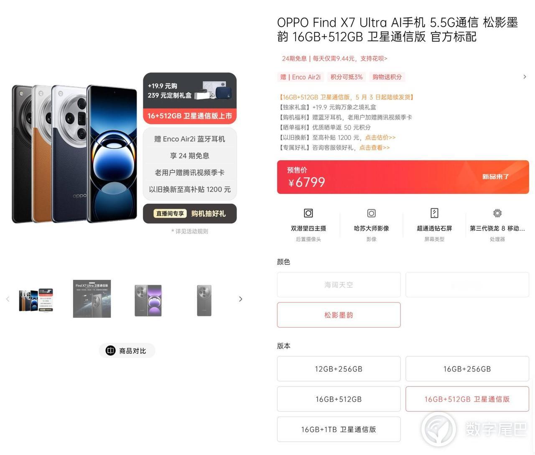Open the single gray phone back thumbnail

pyautogui.click(x=204, y=300)
